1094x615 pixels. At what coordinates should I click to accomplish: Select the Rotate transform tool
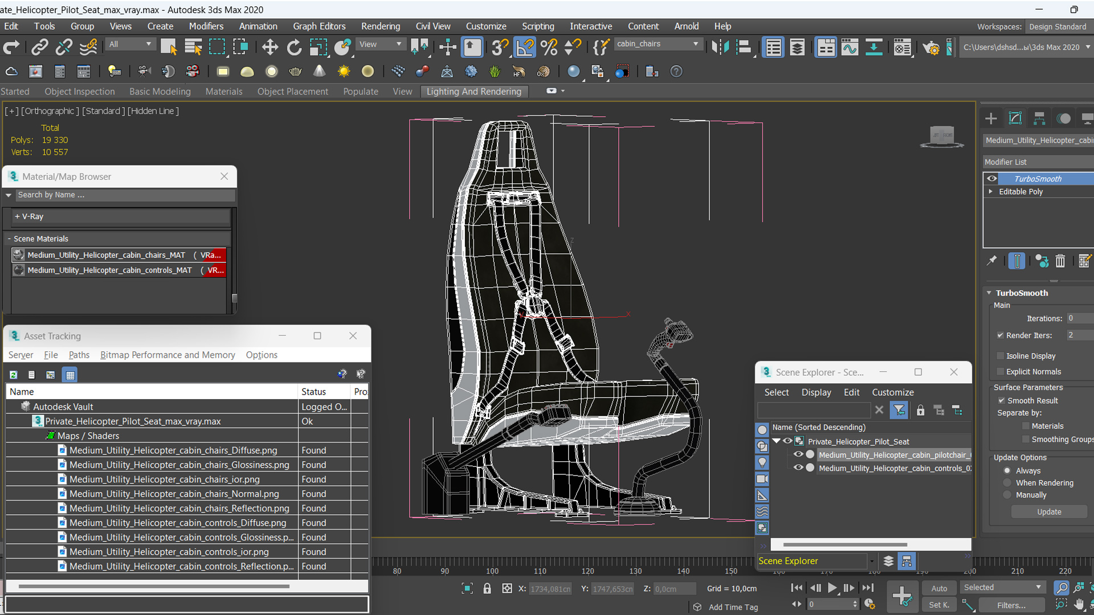click(x=294, y=47)
